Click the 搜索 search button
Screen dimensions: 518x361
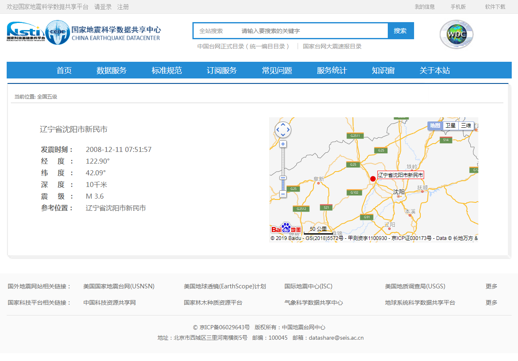coord(400,31)
